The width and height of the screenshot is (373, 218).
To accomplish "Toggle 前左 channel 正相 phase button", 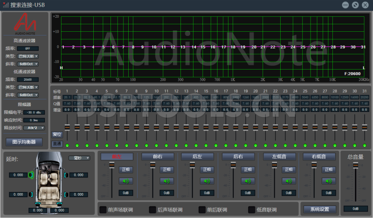I will tap(126, 169).
